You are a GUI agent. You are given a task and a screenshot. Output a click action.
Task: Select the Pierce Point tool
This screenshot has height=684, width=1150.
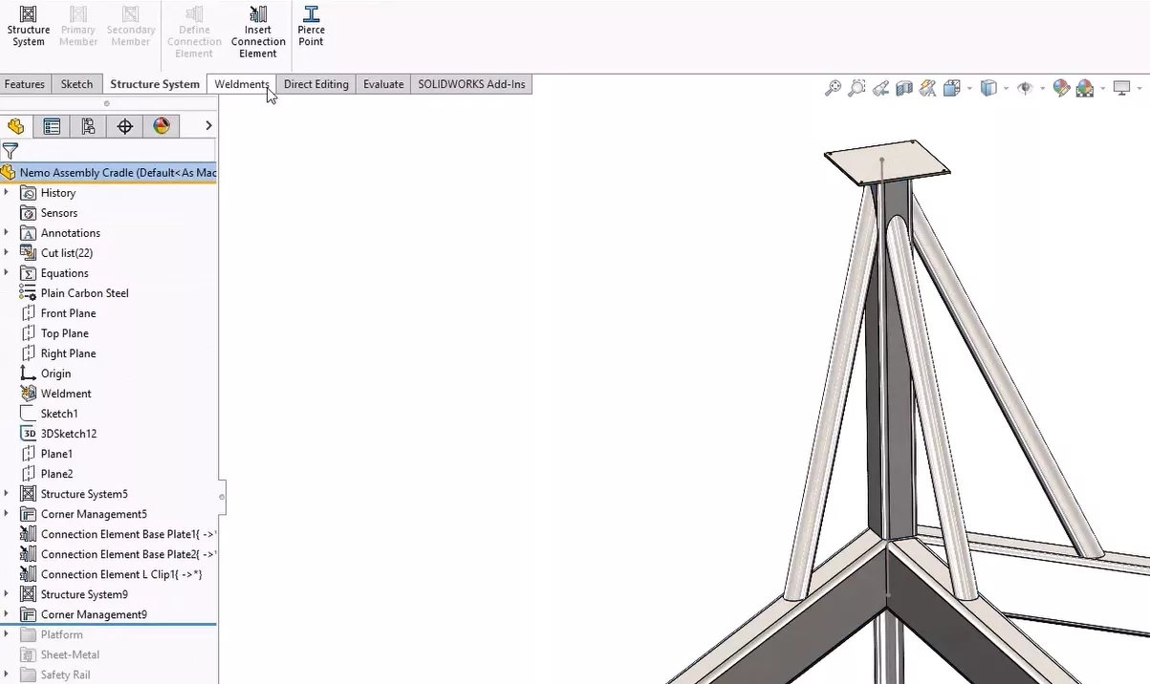pyautogui.click(x=311, y=26)
